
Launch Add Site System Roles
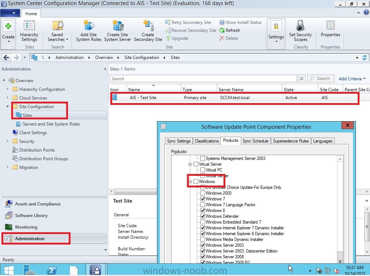pyautogui.click(x=89, y=31)
